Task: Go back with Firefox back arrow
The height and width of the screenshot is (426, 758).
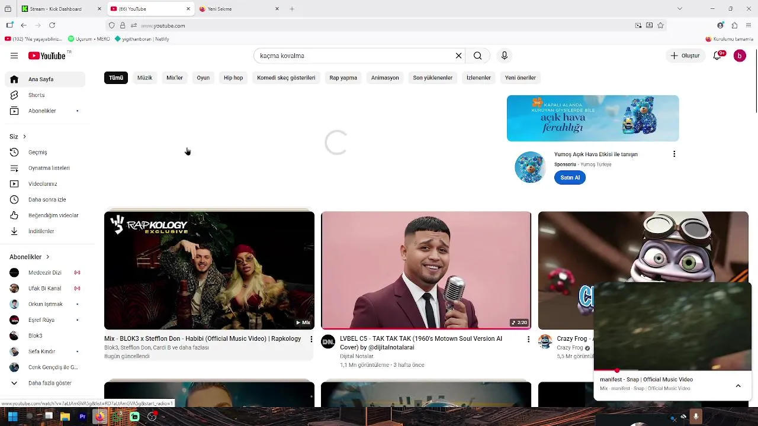Action: click(x=24, y=25)
